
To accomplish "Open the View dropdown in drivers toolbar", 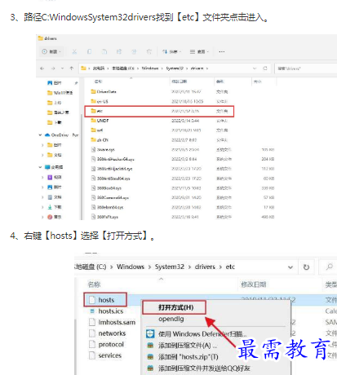I will [199, 51].
